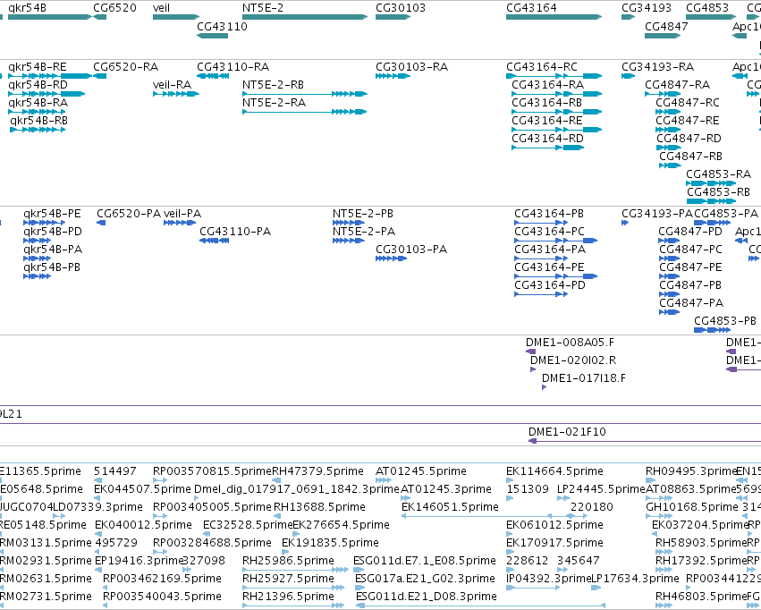Select the NT5E-2 gene label
This screenshot has width=761, height=610.
(263, 8)
